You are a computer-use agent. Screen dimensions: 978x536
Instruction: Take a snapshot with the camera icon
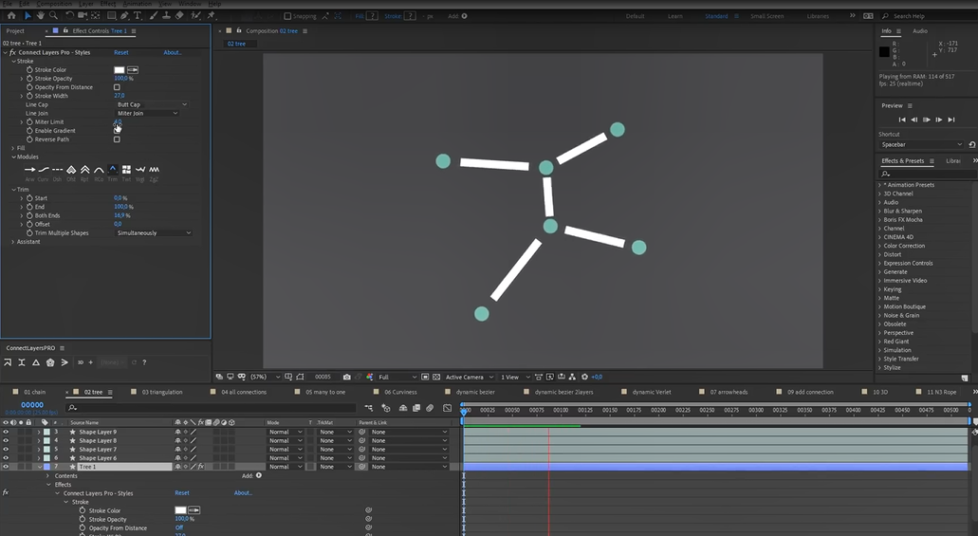[x=347, y=377]
